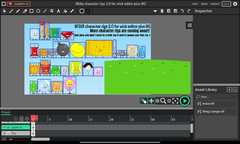Image resolution: width=240 pixels, height=144 pixels.
Task: Undo the last action
Action: [x=182, y=11]
